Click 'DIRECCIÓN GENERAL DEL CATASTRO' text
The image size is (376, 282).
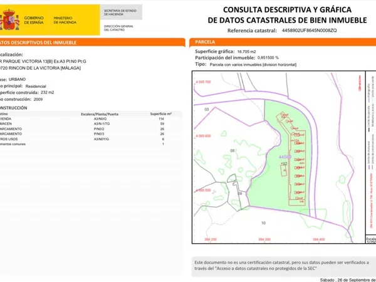118,28
